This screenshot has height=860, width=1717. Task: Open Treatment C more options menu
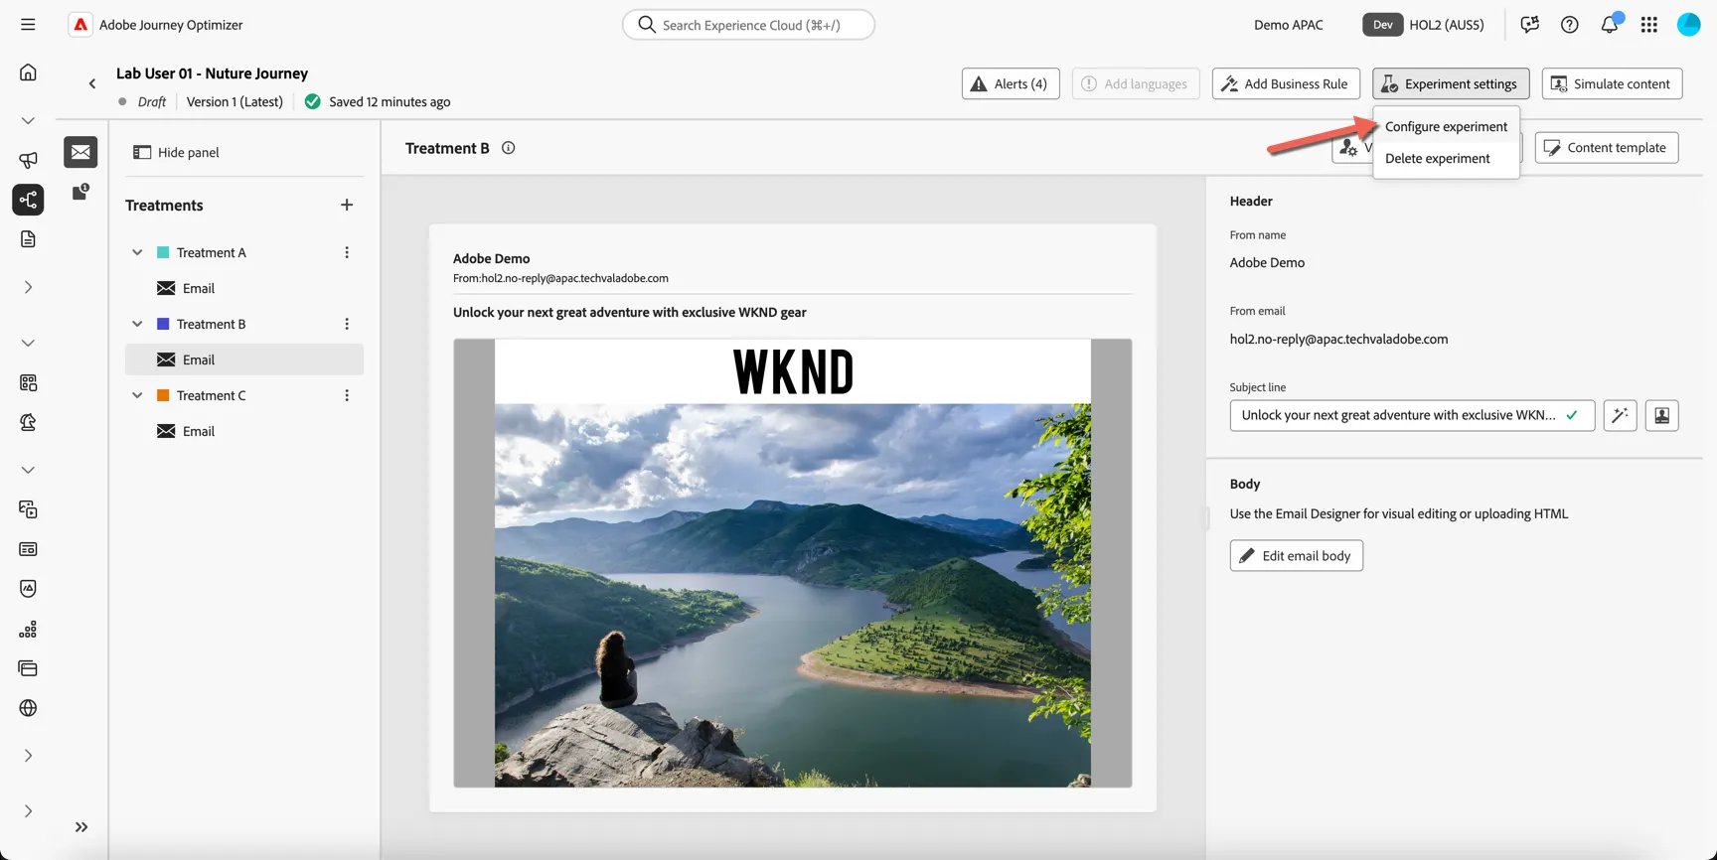click(347, 395)
